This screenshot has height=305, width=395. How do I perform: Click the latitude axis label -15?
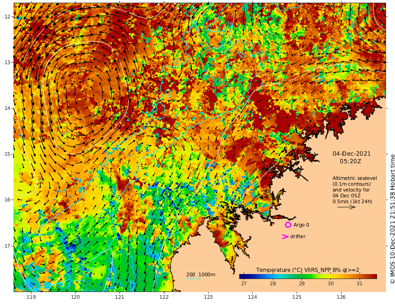7,154
